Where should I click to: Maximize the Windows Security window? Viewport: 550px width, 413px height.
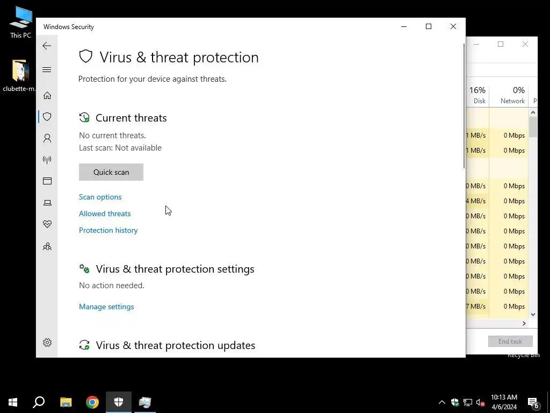click(x=428, y=26)
